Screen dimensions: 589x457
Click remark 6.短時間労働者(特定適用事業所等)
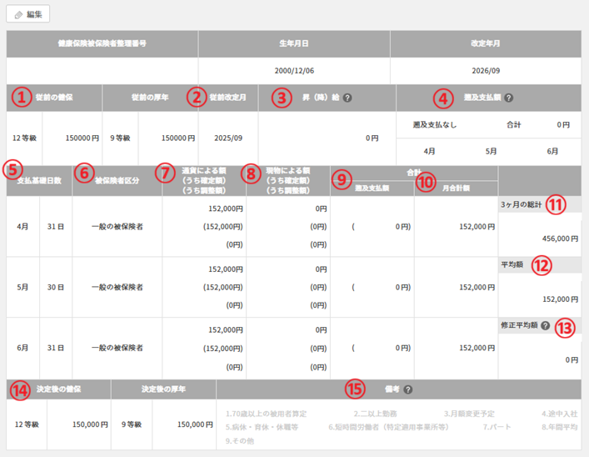(x=388, y=427)
